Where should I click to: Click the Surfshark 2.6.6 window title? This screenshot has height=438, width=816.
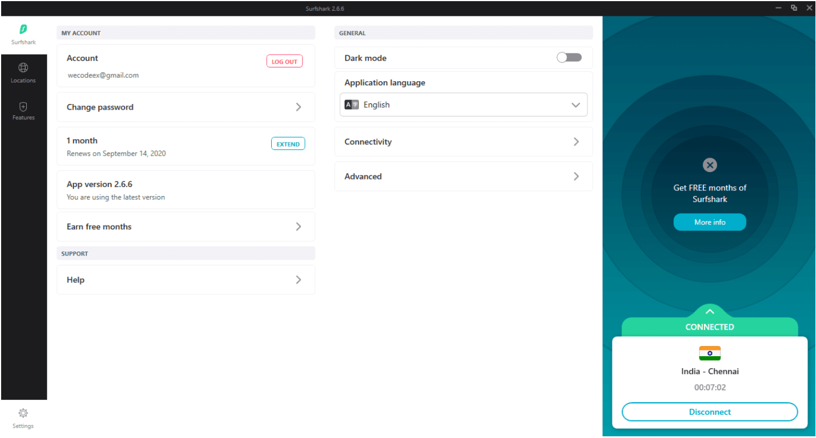pyautogui.click(x=325, y=9)
